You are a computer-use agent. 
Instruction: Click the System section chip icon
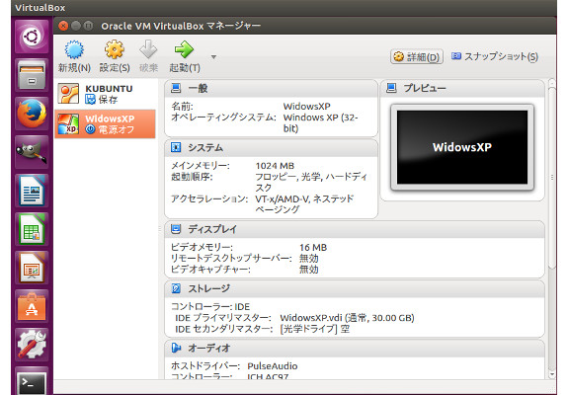(176, 147)
